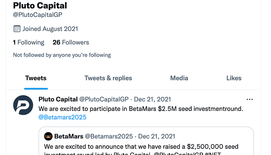Select the Tweets tab
The height and width of the screenshot is (155, 271).
pos(36,78)
